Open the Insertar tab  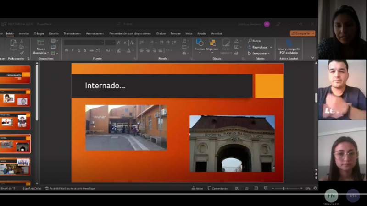(24, 33)
